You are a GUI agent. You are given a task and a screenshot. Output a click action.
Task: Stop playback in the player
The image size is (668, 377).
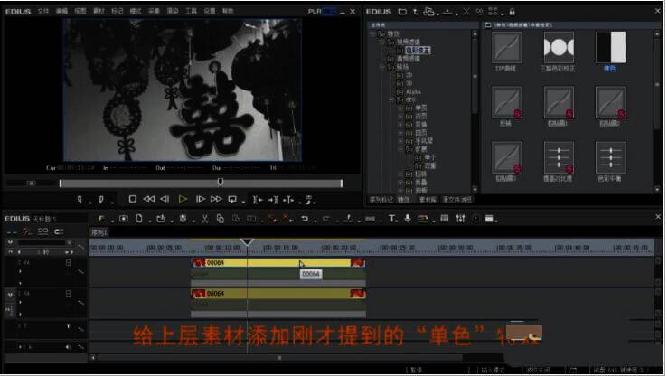pos(133,199)
